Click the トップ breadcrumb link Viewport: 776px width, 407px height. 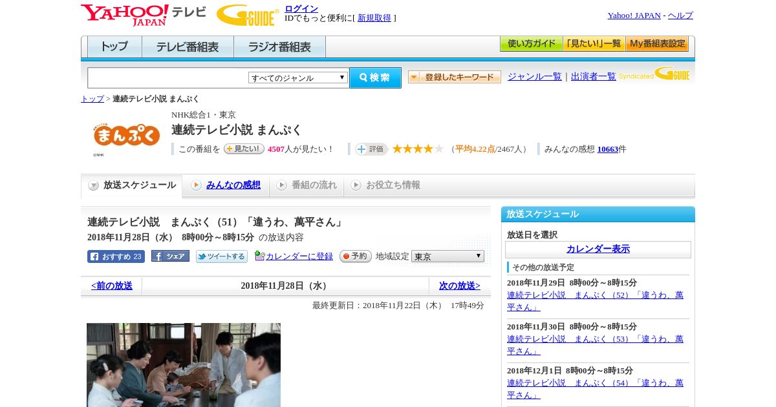(92, 99)
